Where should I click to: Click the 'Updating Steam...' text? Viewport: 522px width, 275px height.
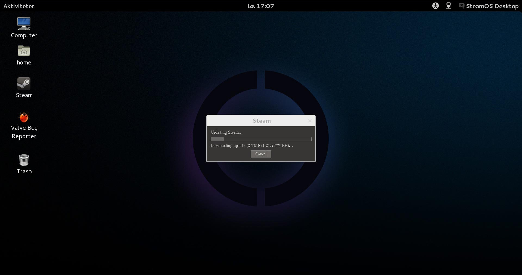point(227,132)
